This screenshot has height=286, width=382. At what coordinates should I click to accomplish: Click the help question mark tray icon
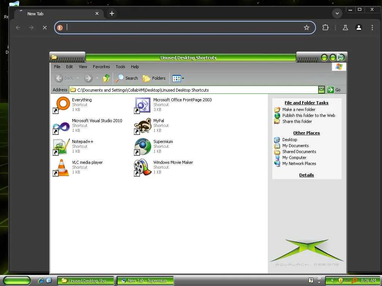(x=311, y=280)
